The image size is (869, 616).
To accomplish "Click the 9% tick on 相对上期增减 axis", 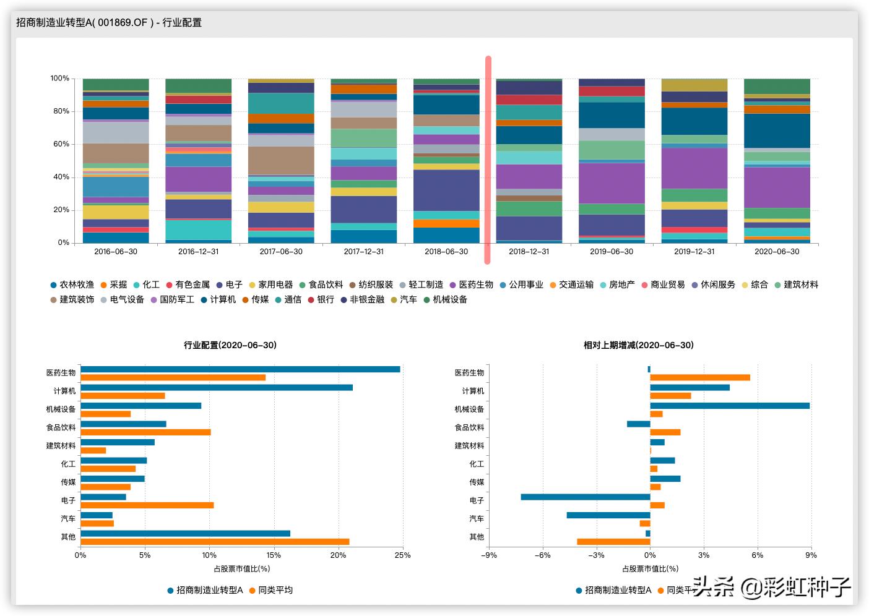I will (811, 555).
